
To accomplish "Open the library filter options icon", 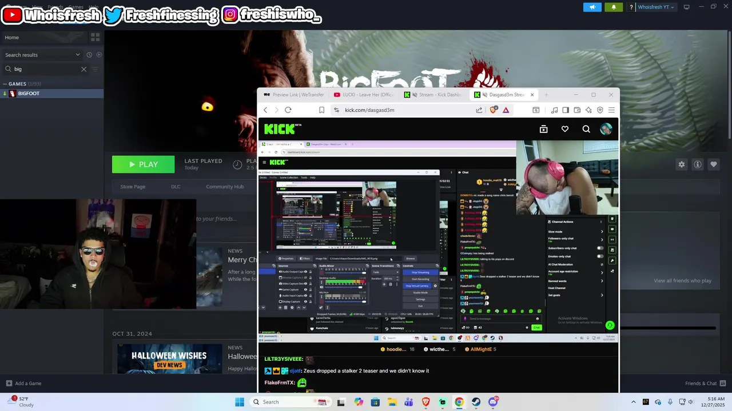I will pyautogui.click(x=96, y=69).
